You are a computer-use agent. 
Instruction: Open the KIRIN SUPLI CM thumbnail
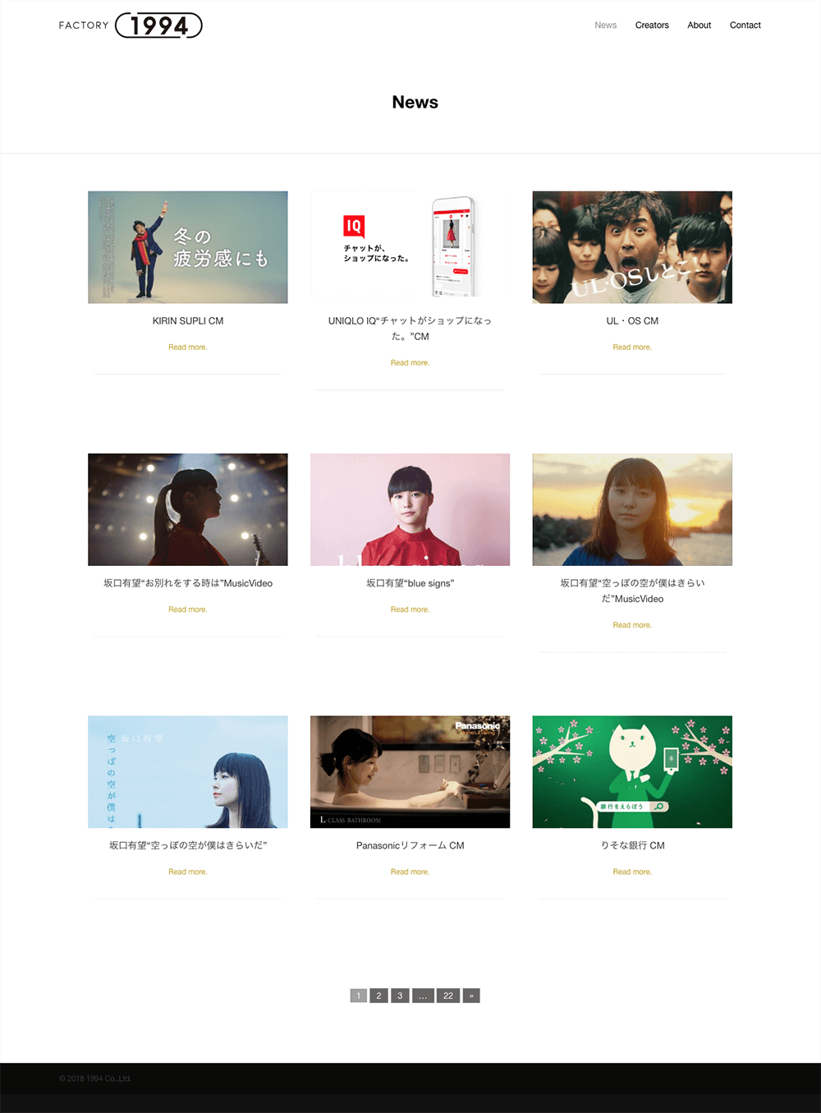(x=188, y=247)
